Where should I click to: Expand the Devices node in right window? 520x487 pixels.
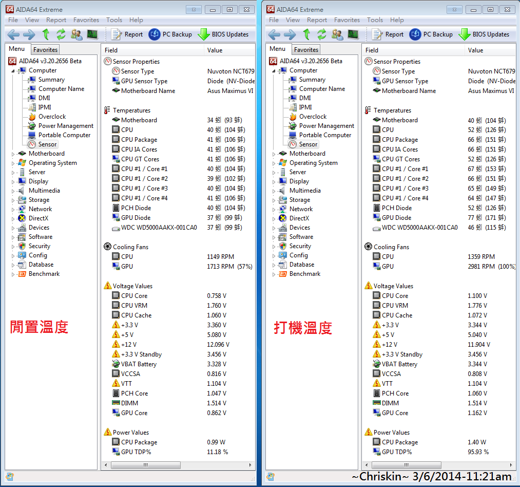(274, 228)
